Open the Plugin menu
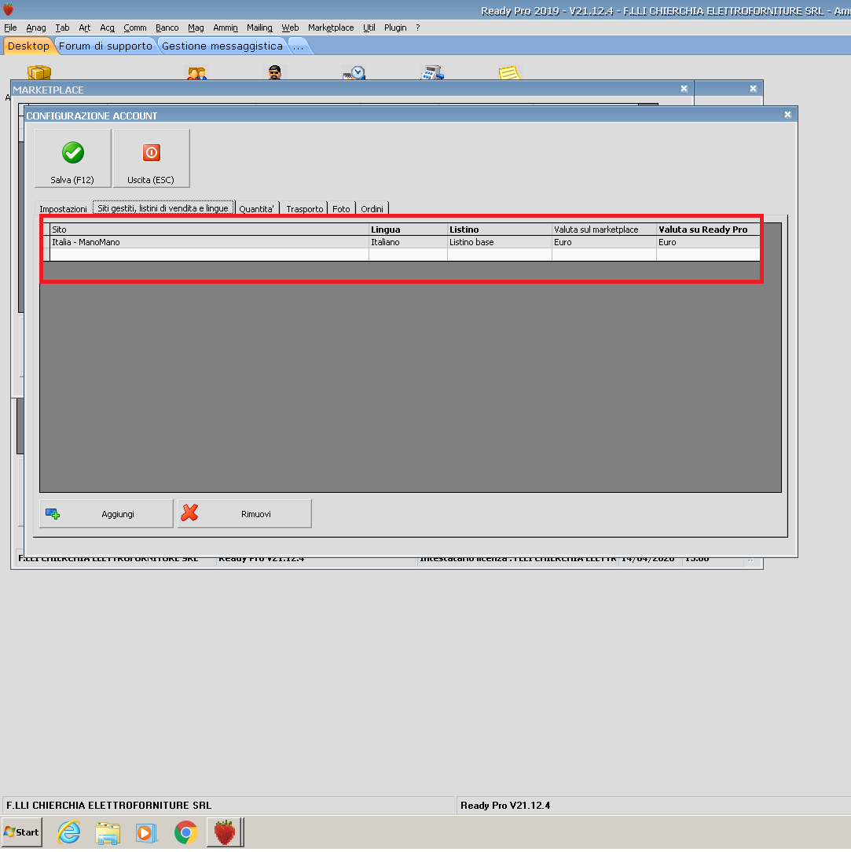 [x=394, y=28]
